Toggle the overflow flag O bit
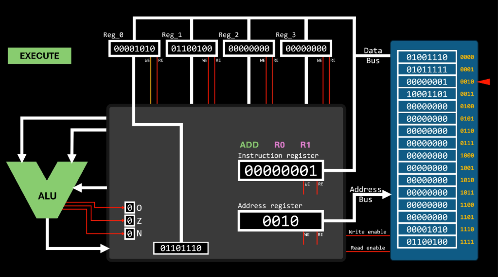 [x=130, y=208]
